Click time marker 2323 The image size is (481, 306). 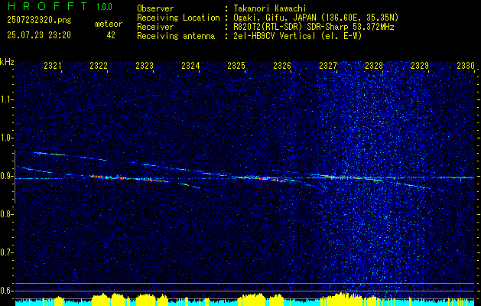[145, 65]
